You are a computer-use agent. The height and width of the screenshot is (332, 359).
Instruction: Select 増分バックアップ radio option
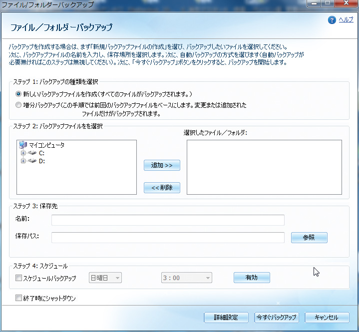click(18, 105)
